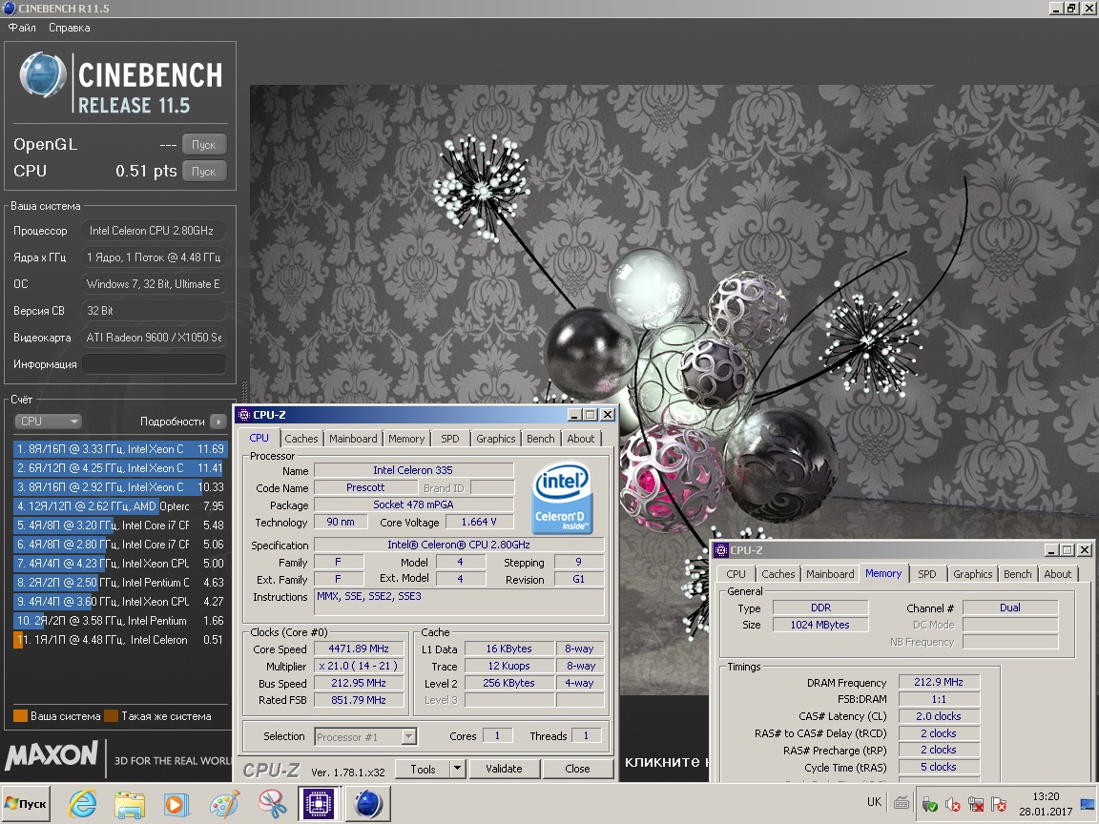1099x824 pixels.
Task: Click the Информация input field
Action: tap(155, 363)
